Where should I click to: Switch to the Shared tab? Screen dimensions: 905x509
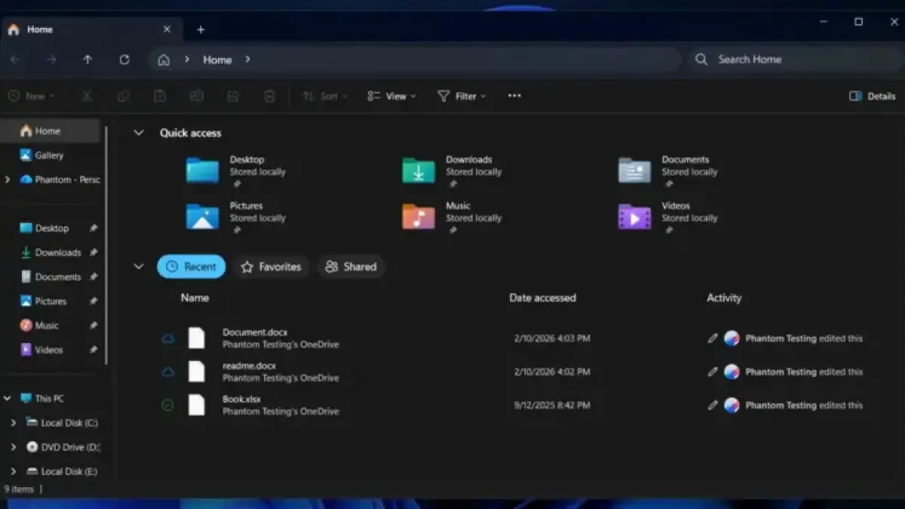pos(351,267)
